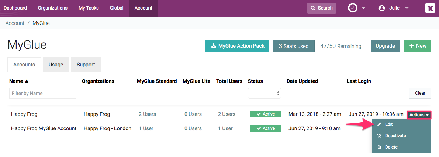Click the pencil icon beside Edit
Screen dimensions: 439x157
point(379,124)
